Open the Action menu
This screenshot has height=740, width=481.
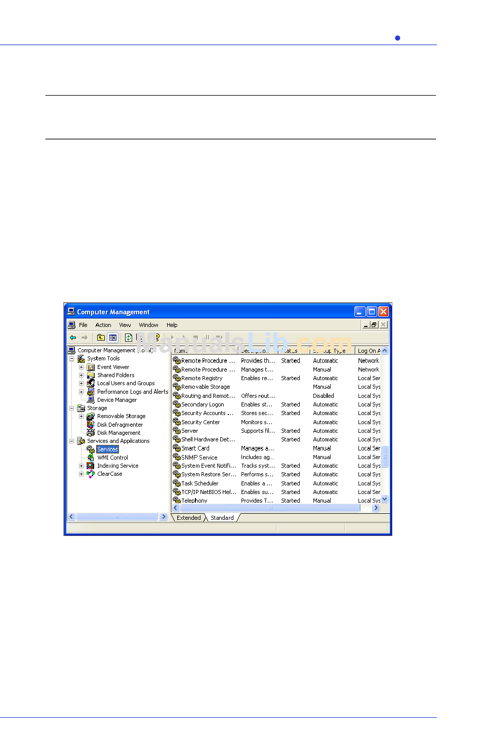click(103, 325)
